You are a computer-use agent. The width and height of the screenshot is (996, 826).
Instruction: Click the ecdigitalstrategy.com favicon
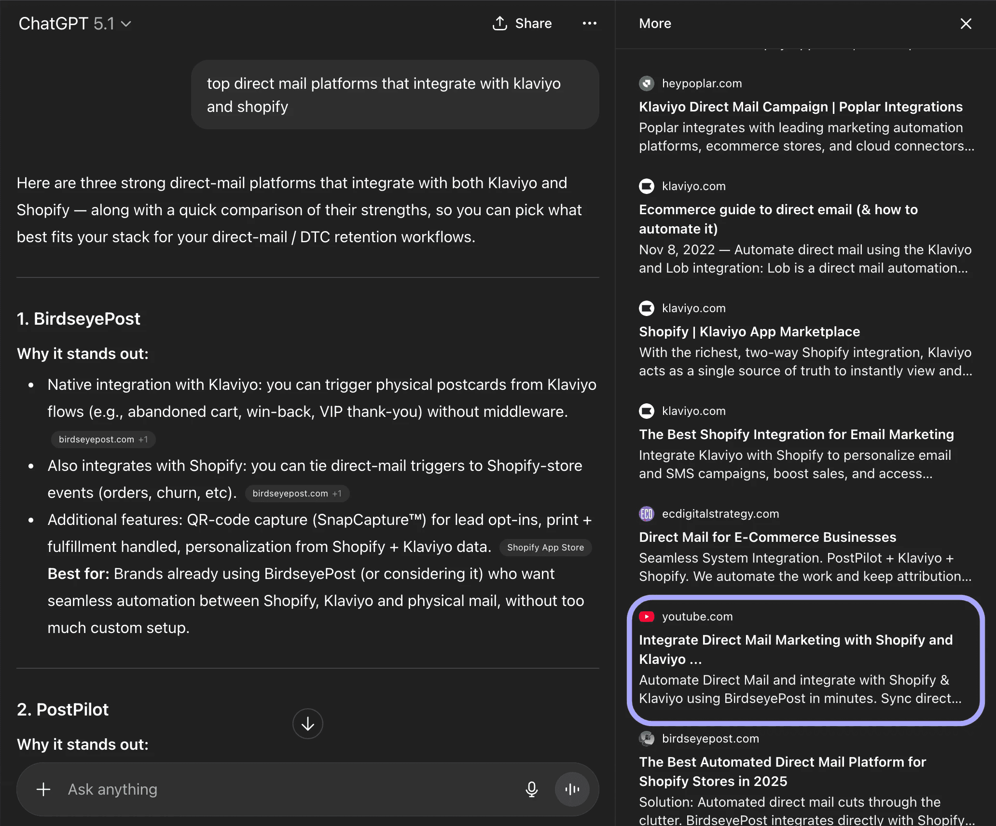tap(647, 514)
